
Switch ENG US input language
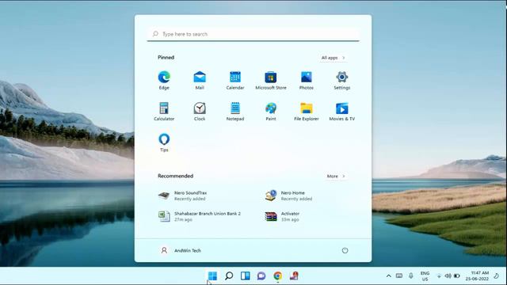(425, 276)
